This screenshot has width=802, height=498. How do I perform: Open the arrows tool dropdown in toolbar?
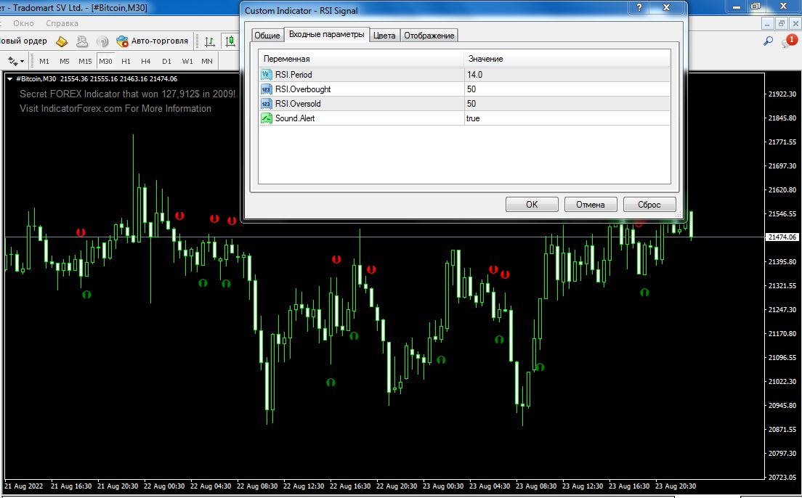tap(15, 62)
